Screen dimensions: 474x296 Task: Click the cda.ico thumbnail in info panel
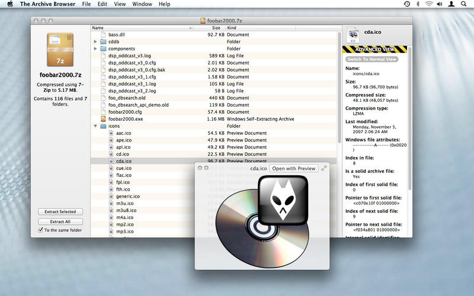(x=353, y=36)
